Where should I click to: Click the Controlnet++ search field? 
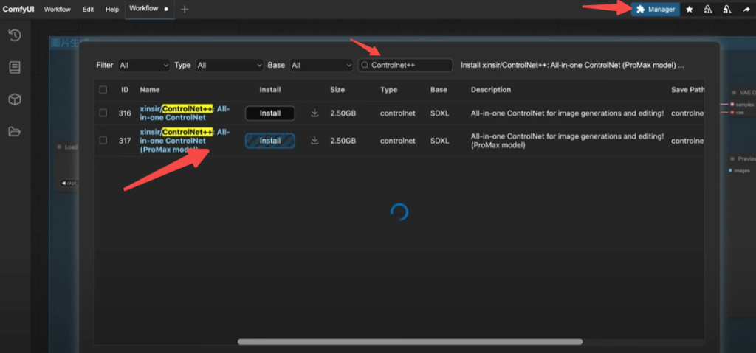(x=405, y=65)
